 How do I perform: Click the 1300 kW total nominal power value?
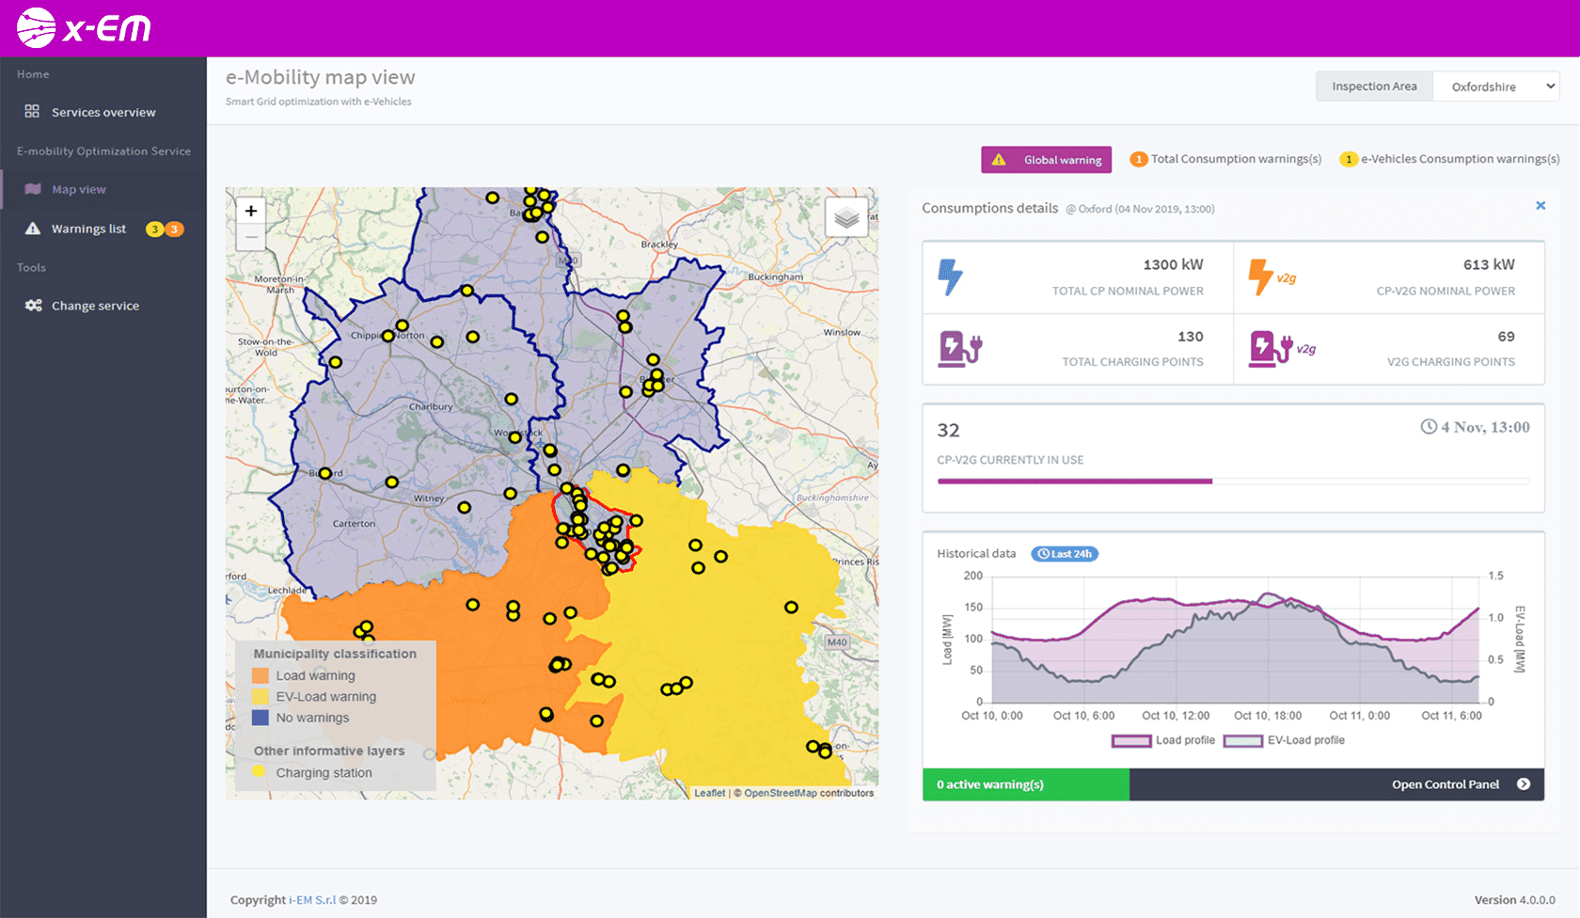[x=1173, y=264]
